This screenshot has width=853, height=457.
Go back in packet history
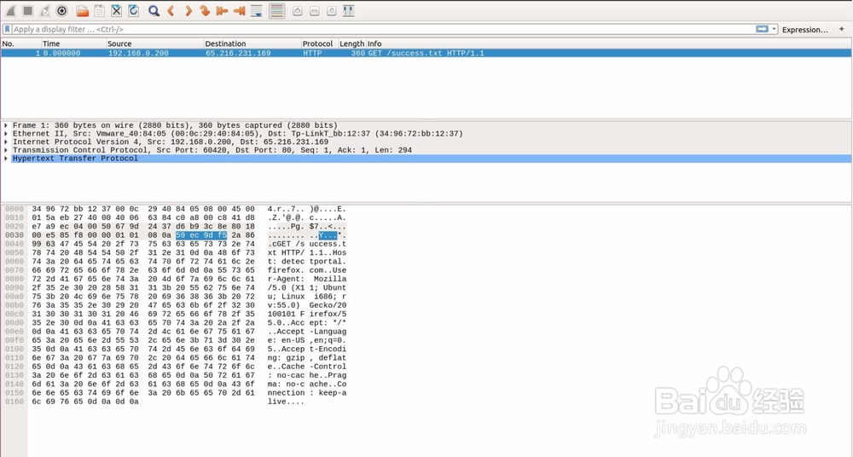(x=171, y=11)
